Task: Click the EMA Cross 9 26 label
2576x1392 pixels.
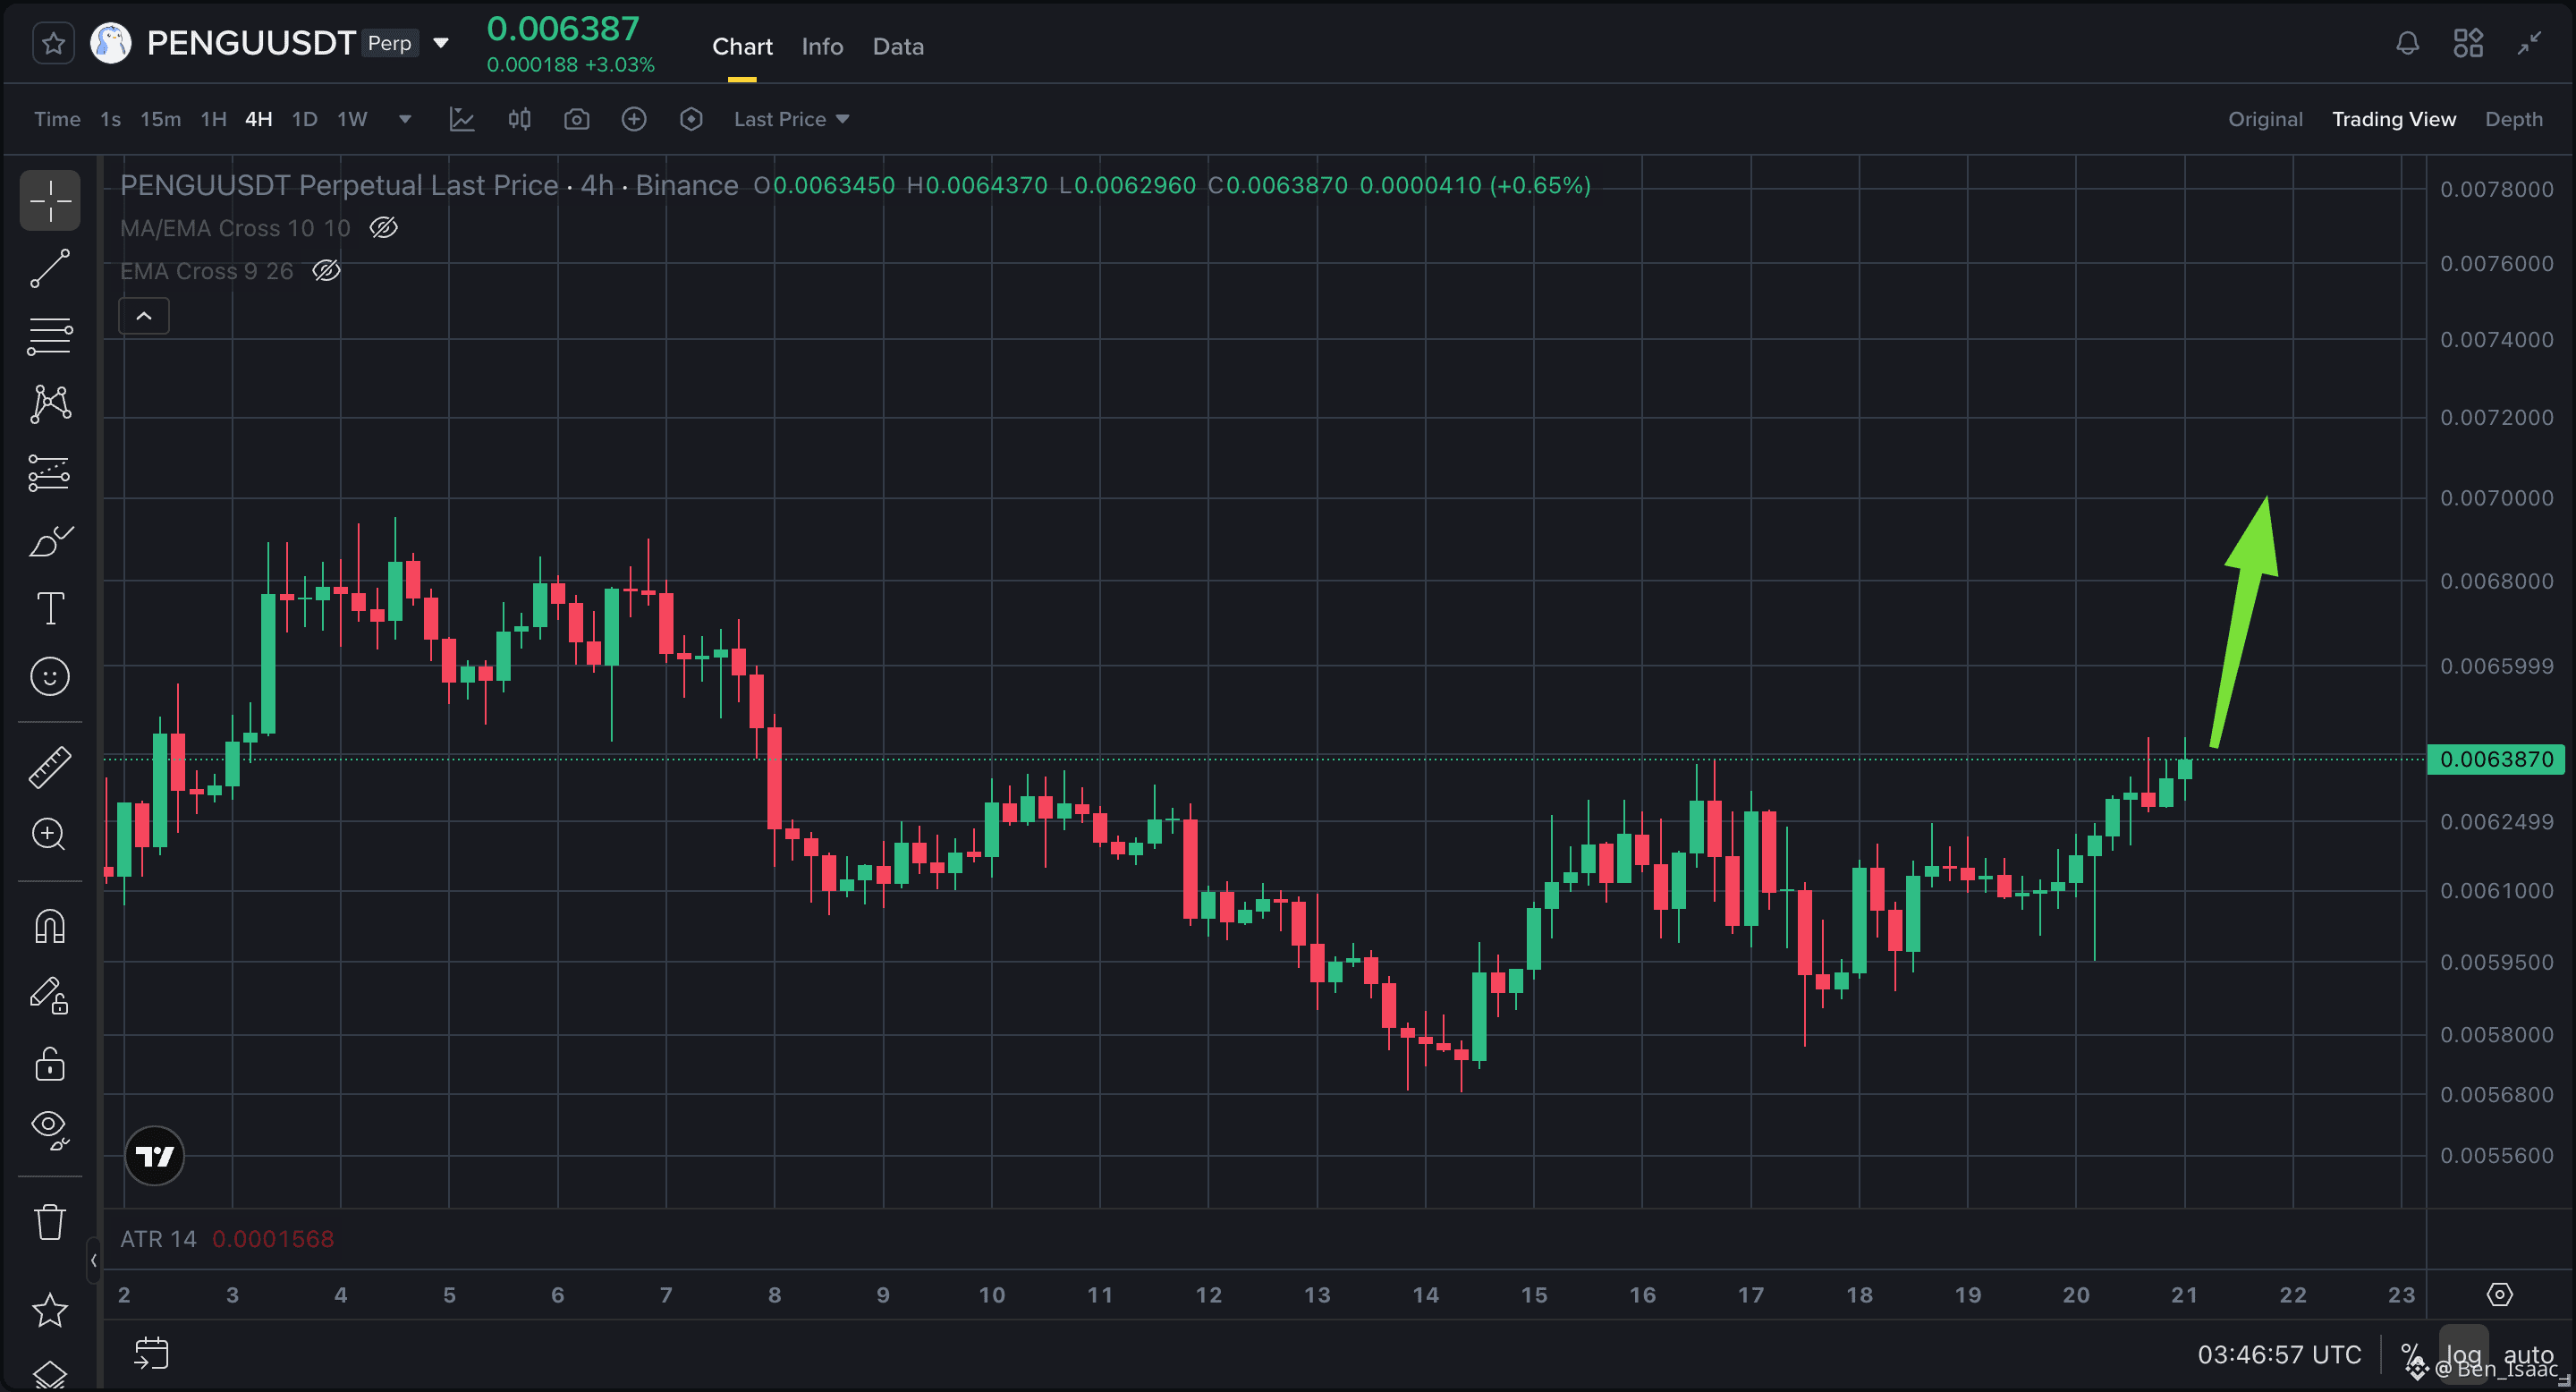Action: coord(206,271)
